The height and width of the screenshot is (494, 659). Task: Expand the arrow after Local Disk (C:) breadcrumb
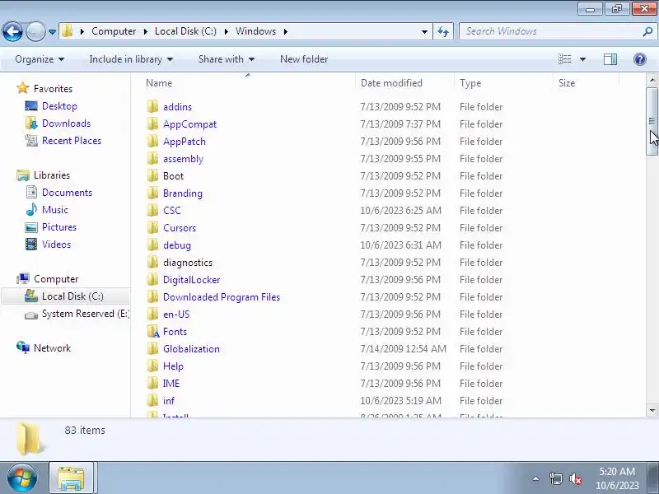coord(226,31)
